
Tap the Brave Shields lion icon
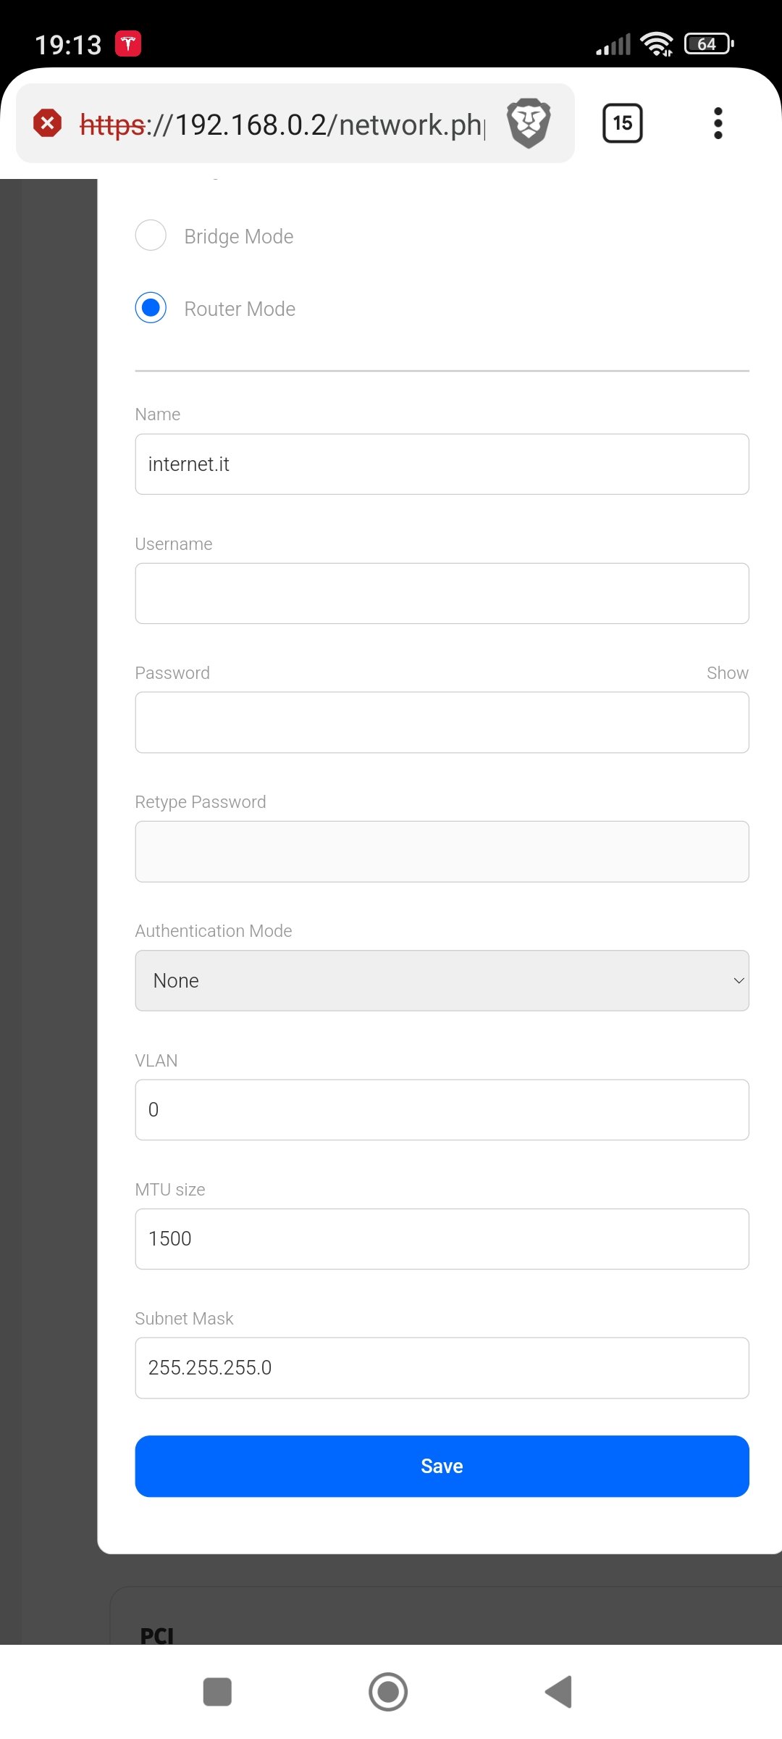(529, 123)
